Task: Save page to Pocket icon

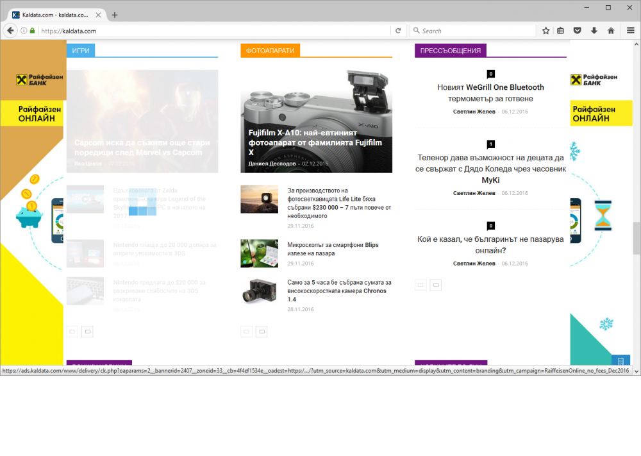Action: pos(578,31)
